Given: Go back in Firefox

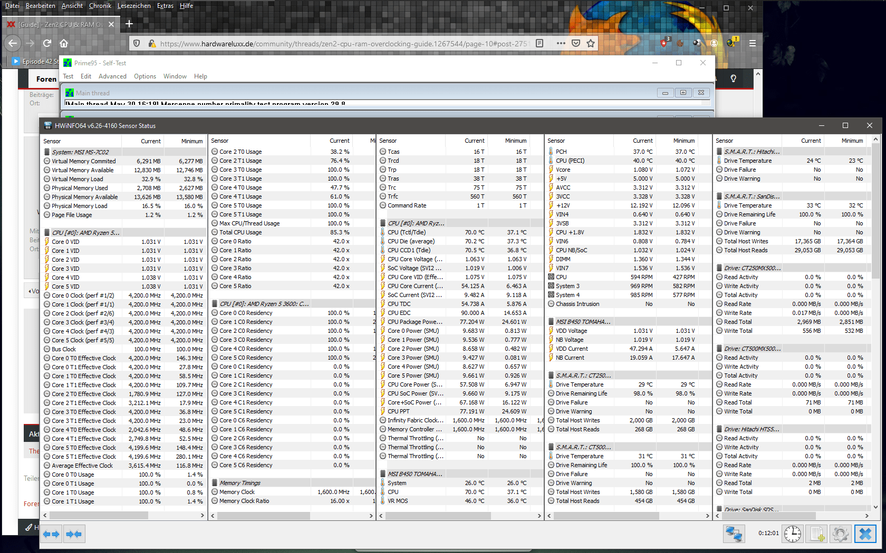Looking at the screenshot, I should [x=13, y=43].
